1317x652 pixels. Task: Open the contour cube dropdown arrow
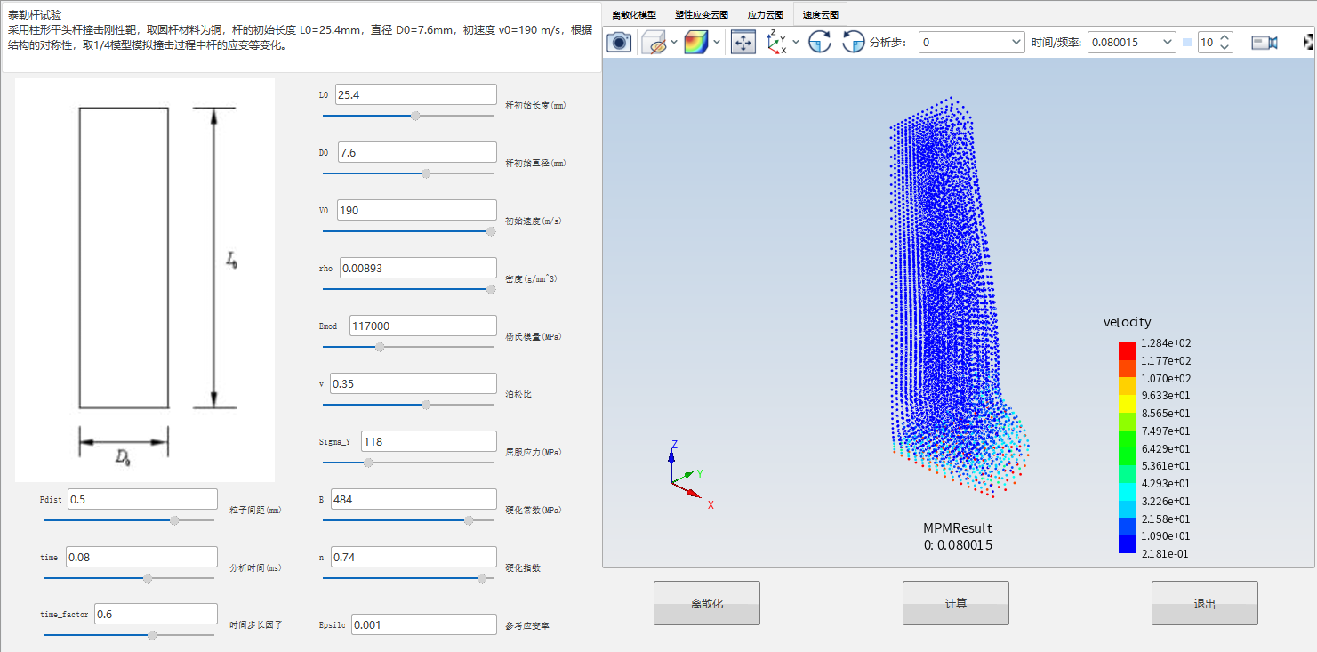717,42
